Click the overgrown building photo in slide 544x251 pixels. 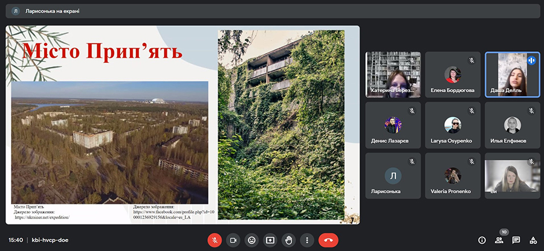coord(281,125)
